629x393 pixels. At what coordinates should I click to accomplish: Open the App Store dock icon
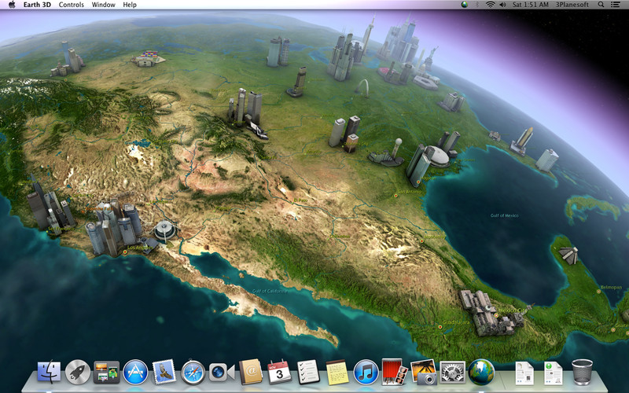tap(135, 372)
